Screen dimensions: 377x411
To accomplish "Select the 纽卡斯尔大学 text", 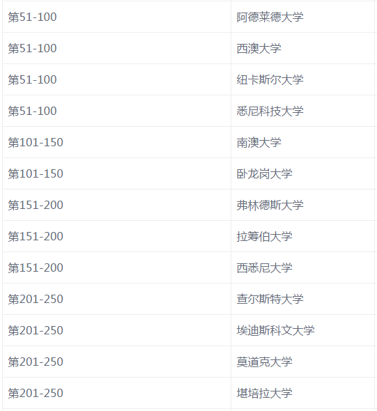I will pos(270,79).
